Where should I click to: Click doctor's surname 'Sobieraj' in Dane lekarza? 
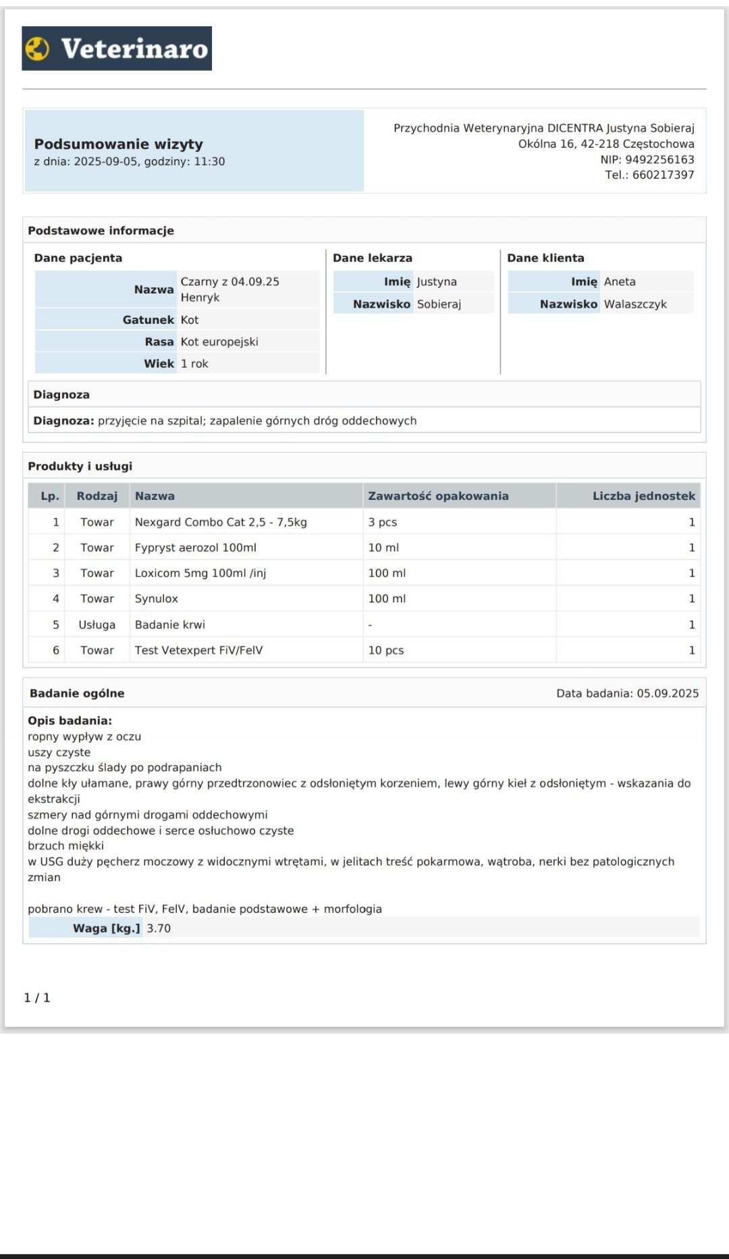click(439, 304)
